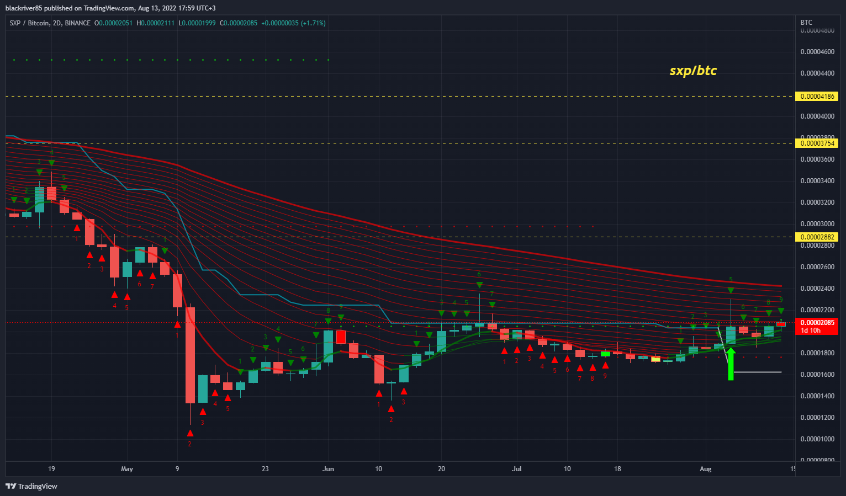
Task: Click the 0.00001800 price axis value
Action: [x=817, y=353]
